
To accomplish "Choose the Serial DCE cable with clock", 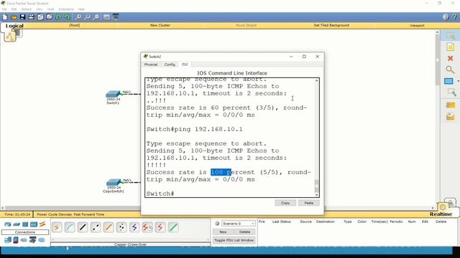I will pyautogui.click(x=147, y=227).
